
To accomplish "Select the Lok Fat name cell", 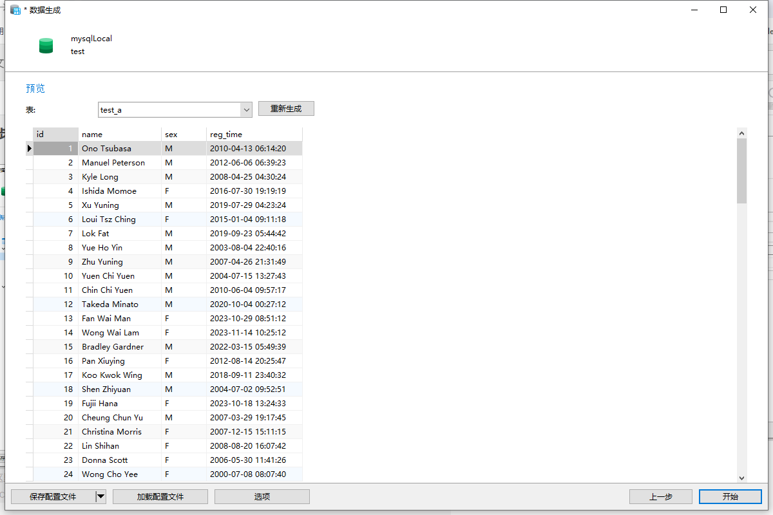I will 120,233.
